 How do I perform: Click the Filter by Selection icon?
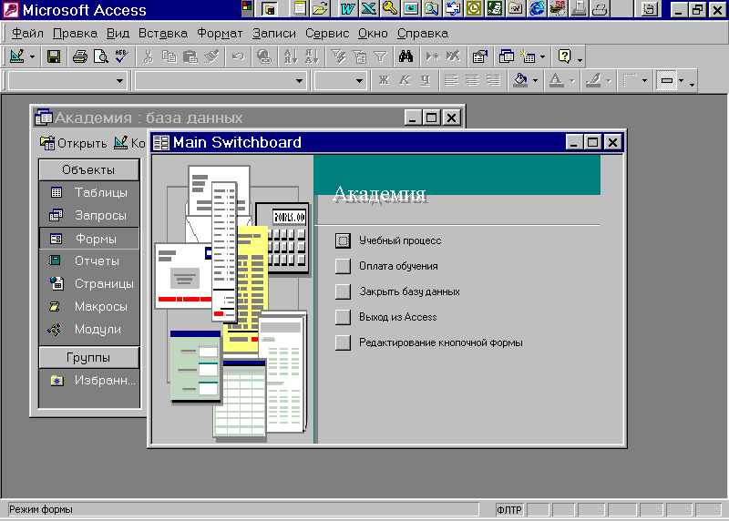click(338, 56)
